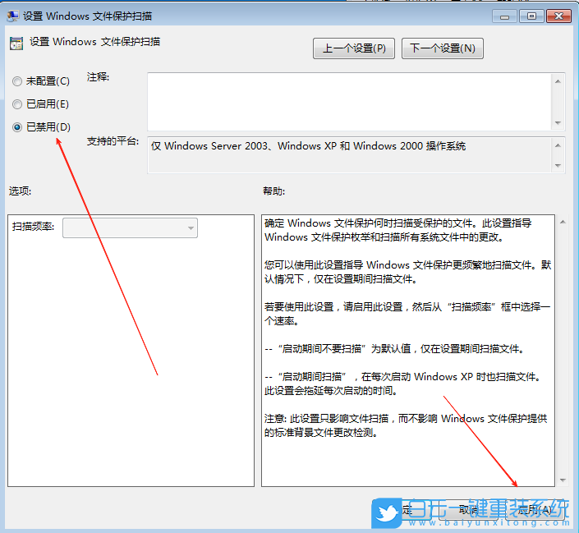Click the 帮助: label
The height and width of the screenshot is (533, 579).
tap(274, 191)
